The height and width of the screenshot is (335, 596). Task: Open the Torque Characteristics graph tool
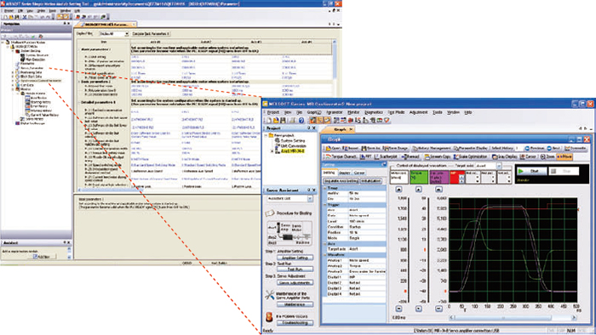tap(341, 156)
